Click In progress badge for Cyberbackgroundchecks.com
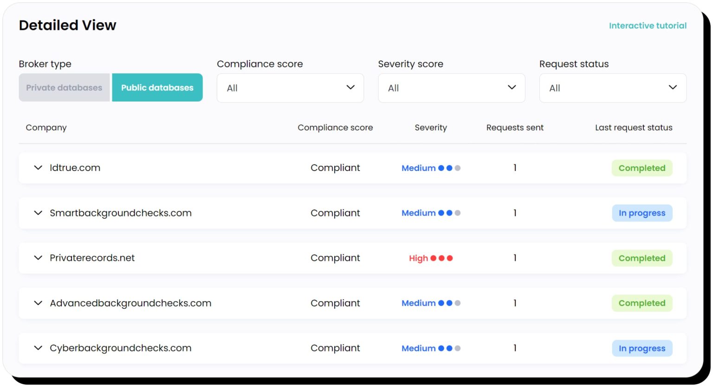Image resolution: width=713 pixels, height=387 pixels. 642,349
